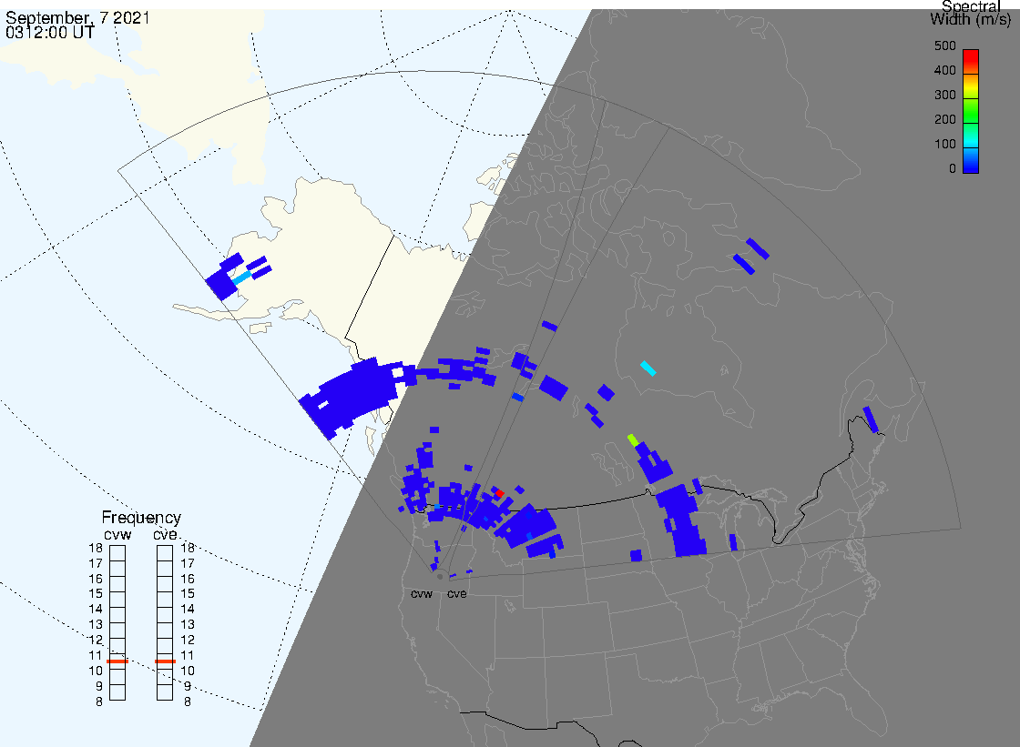
Task: Click the 300 label on color scale
Action: point(945,95)
